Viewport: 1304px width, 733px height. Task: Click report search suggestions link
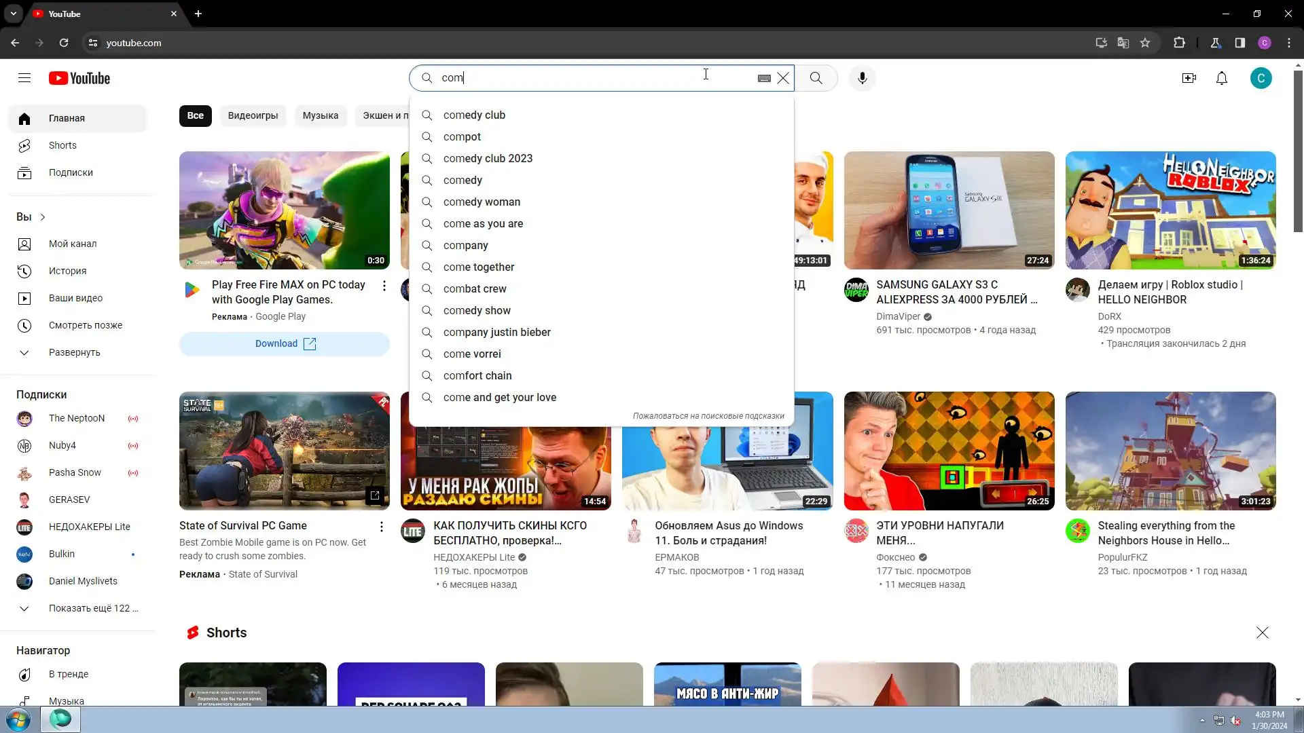pyautogui.click(x=708, y=416)
